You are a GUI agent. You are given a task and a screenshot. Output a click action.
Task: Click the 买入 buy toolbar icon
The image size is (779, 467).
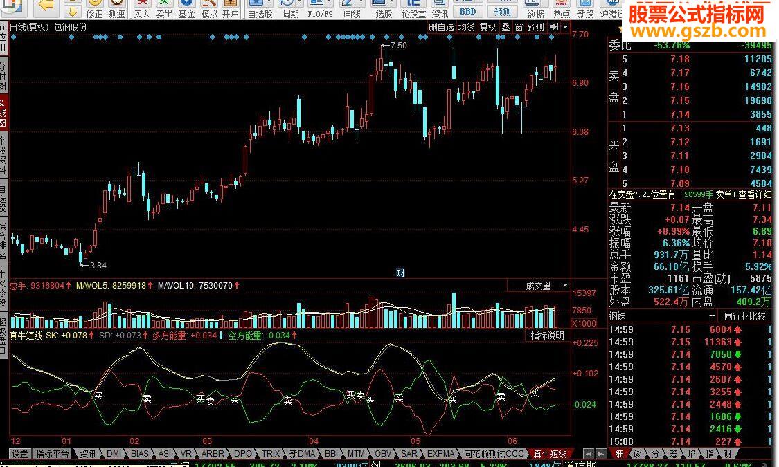pyautogui.click(x=142, y=9)
